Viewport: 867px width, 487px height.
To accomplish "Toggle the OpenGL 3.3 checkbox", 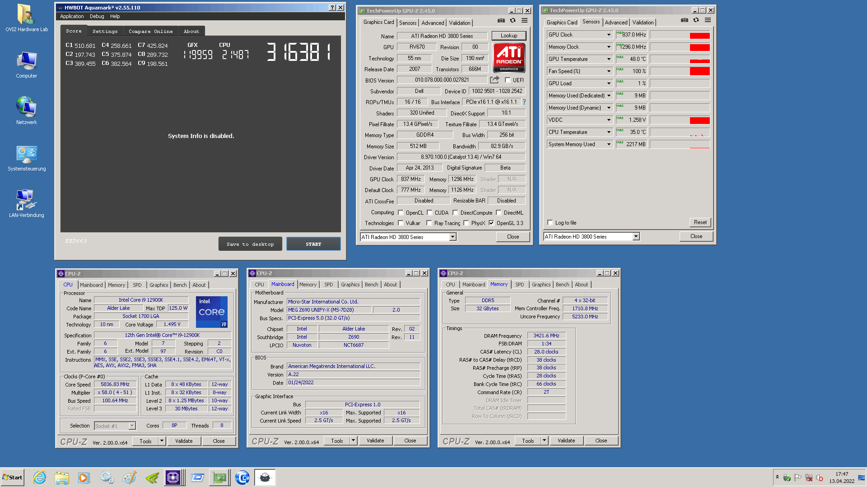I will 491,223.
